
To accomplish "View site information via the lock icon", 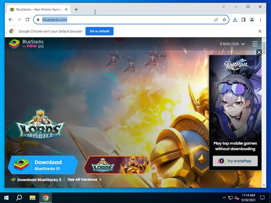I will click(38, 20).
